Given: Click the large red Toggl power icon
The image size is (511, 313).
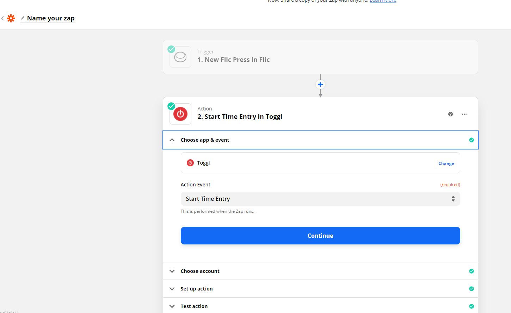Looking at the screenshot, I should click(180, 114).
